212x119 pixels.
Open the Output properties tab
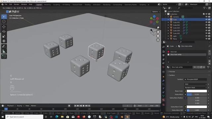[163, 56]
